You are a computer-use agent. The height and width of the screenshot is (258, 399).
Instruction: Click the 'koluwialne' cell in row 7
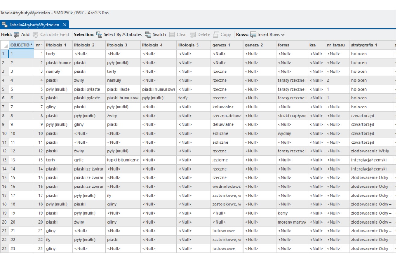pyautogui.click(x=227, y=107)
